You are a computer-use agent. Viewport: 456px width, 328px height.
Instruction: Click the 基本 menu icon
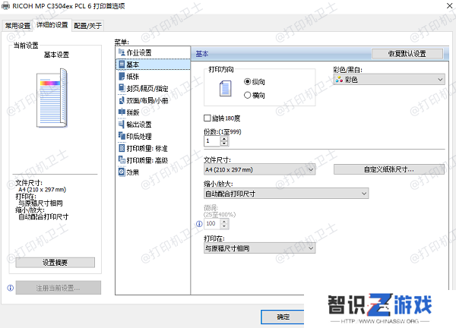click(x=122, y=65)
